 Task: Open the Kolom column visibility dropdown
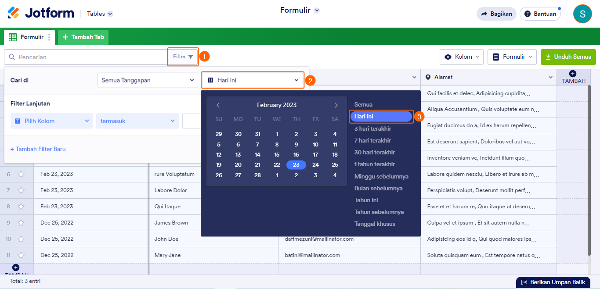(x=462, y=57)
